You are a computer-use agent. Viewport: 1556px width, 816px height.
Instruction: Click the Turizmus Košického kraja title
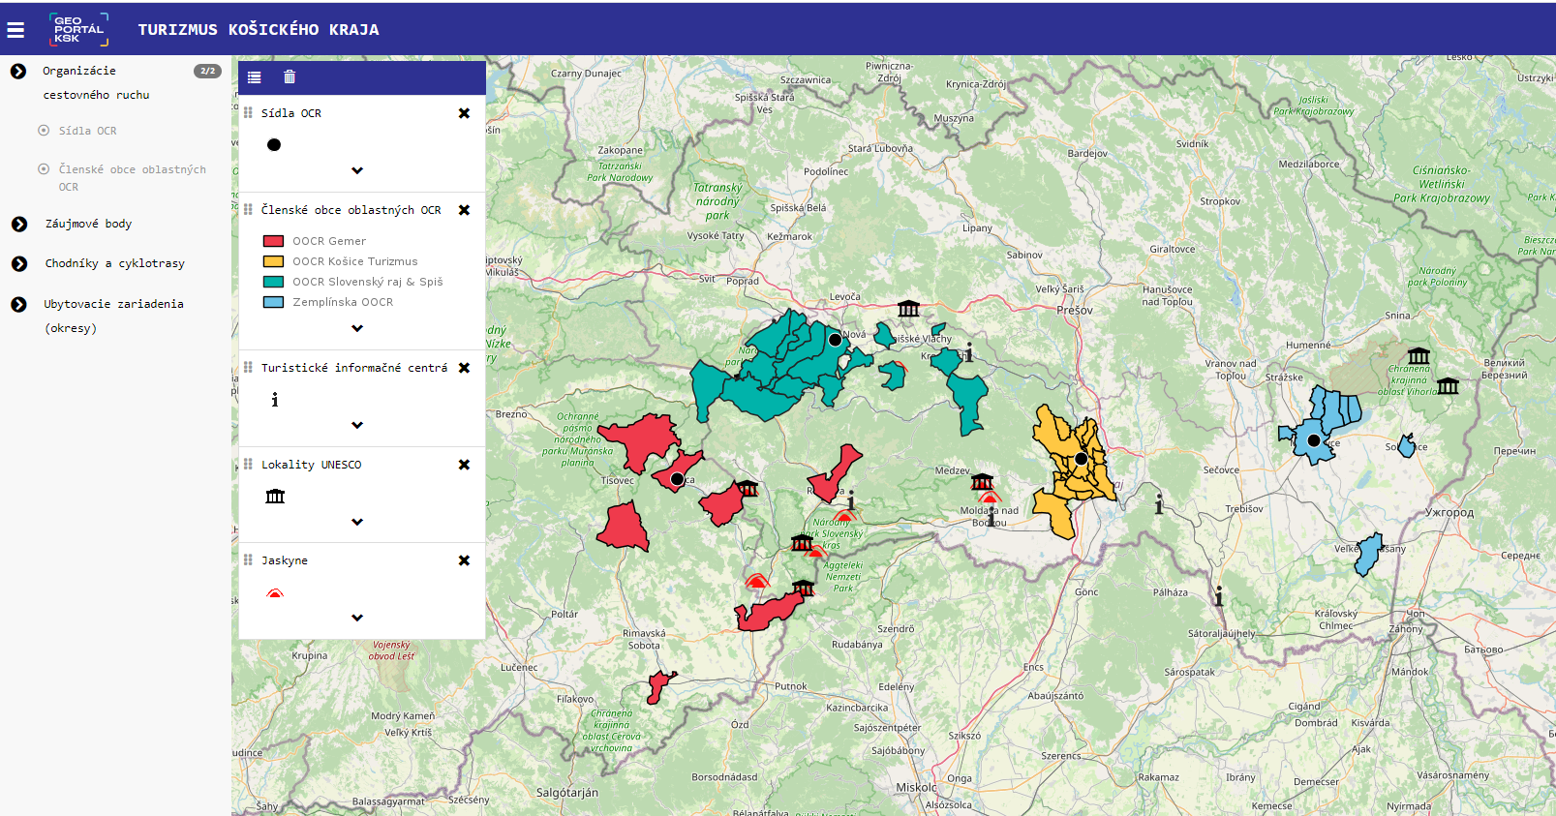tap(259, 30)
